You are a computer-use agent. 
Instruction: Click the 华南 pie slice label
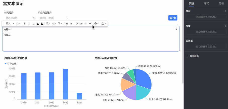[x=164, y=73]
